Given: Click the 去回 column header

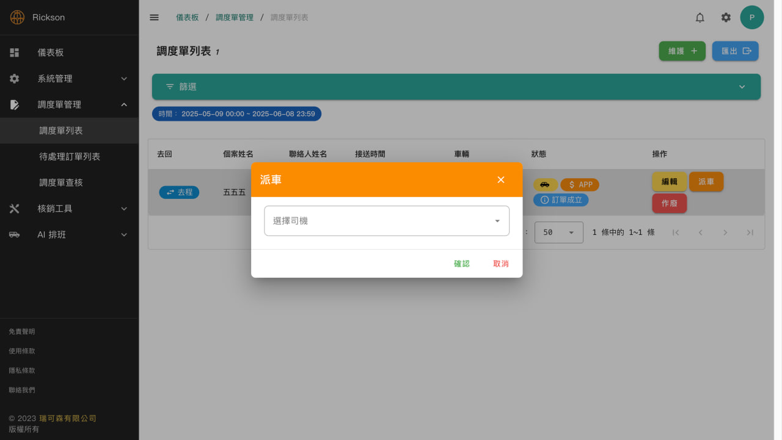Looking at the screenshot, I should click(164, 154).
